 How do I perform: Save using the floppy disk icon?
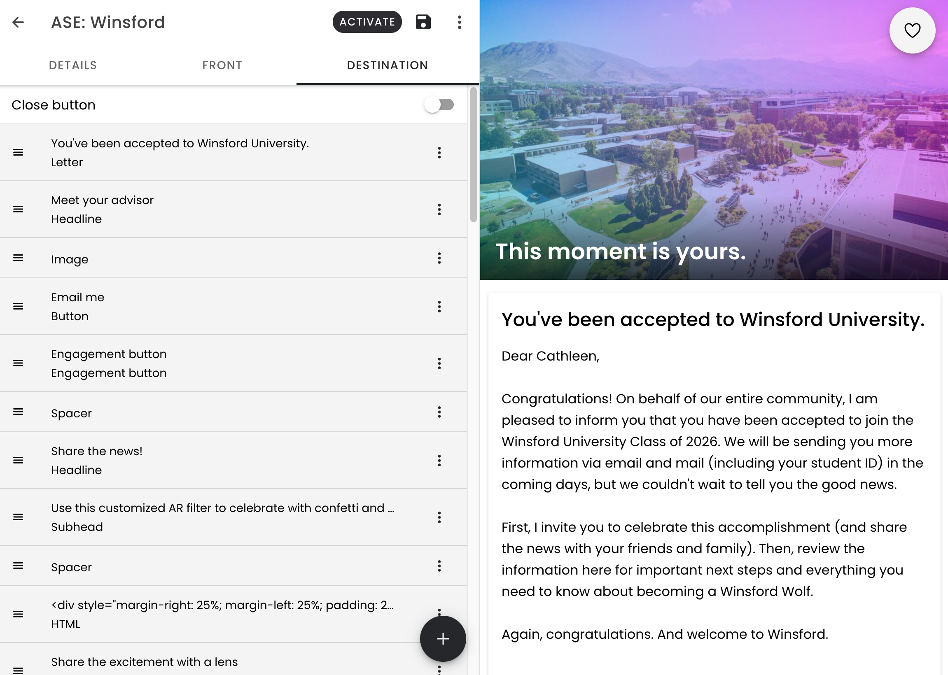click(423, 22)
